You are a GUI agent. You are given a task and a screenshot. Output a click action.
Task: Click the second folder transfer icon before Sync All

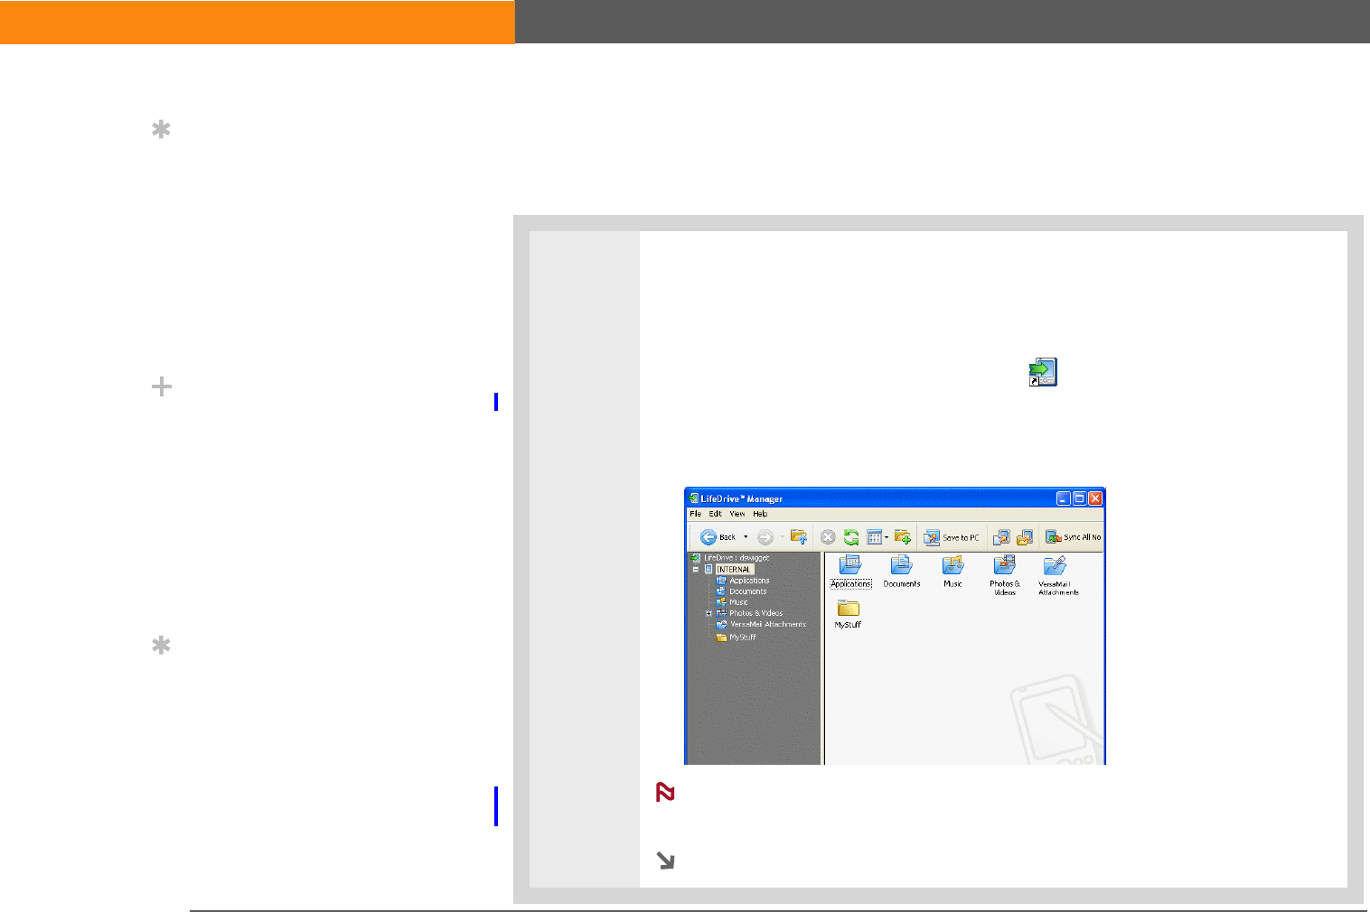pyautogui.click(x=1025, y=537)
